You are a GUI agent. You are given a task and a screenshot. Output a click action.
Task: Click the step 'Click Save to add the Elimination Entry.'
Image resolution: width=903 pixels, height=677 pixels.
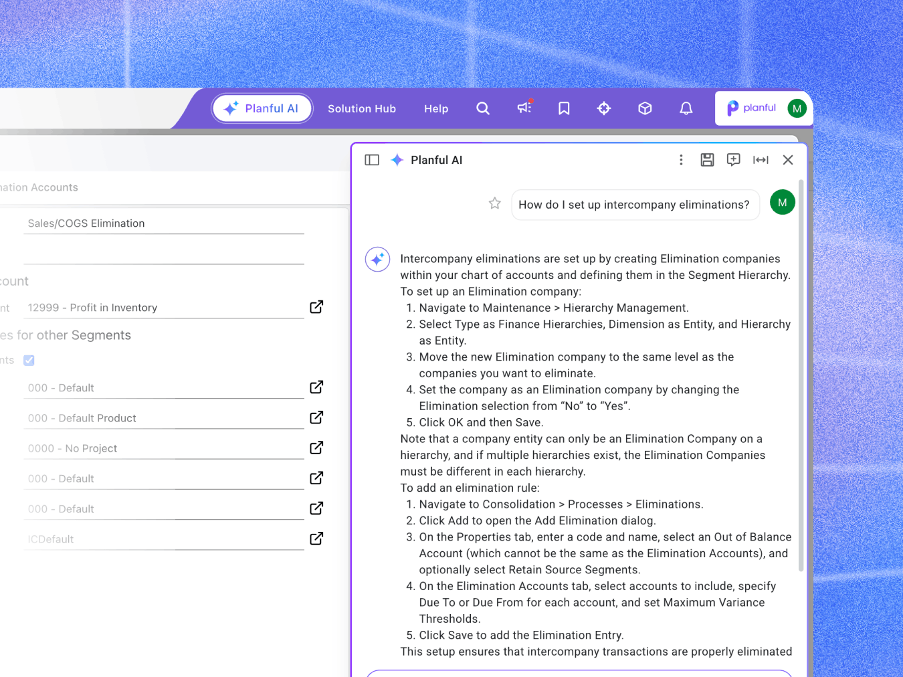click(x=522, y=636)
